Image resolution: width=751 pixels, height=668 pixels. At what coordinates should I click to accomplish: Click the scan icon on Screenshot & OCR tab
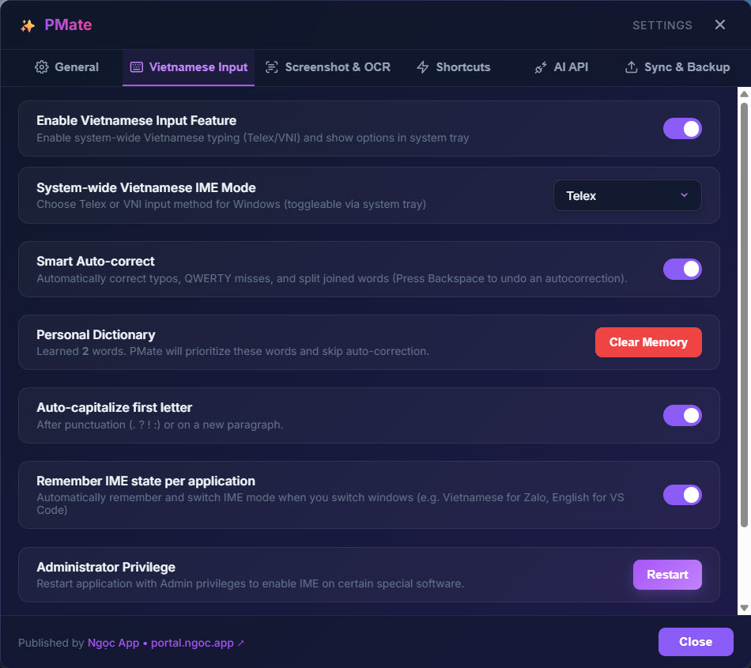coord(272,67)
